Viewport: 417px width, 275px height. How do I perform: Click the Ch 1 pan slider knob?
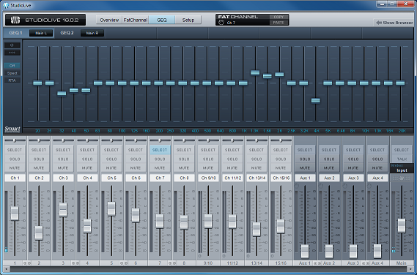[x=15, y=140]
